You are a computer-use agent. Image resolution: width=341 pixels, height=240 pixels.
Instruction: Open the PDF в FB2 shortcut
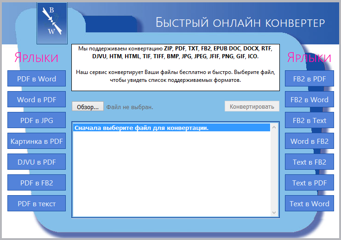[37, 183]
